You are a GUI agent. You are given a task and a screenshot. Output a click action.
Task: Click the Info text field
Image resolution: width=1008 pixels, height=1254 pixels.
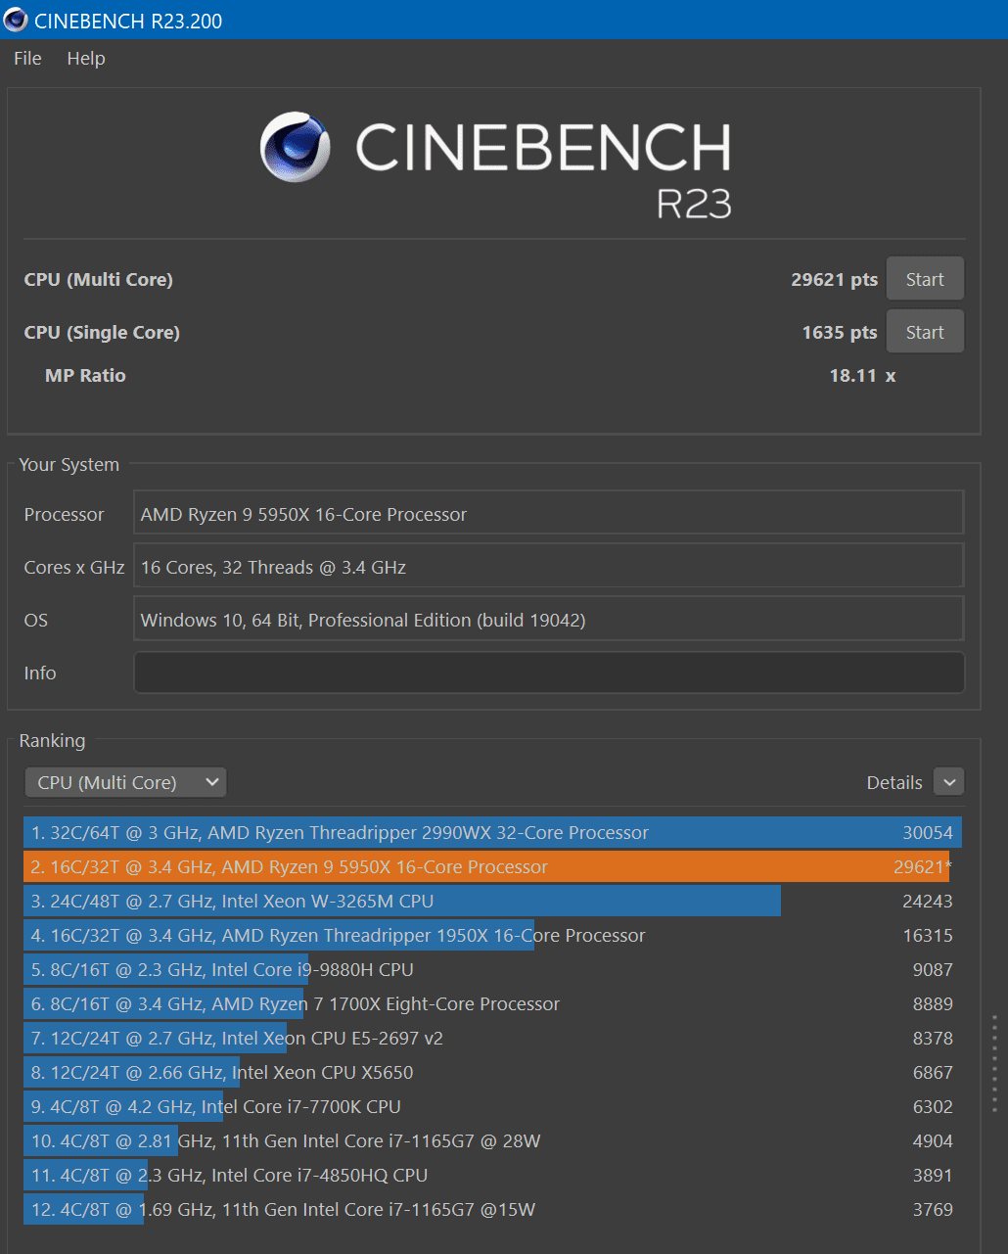click(x=548, y=673)
